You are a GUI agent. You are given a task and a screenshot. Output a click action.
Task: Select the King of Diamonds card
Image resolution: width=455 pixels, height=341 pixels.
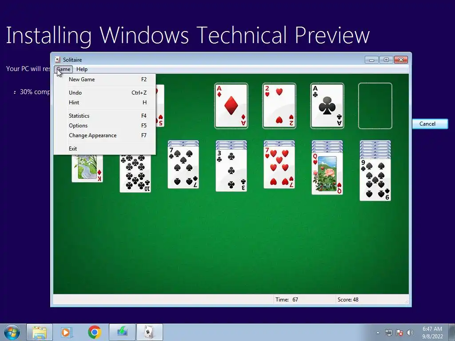88,168
